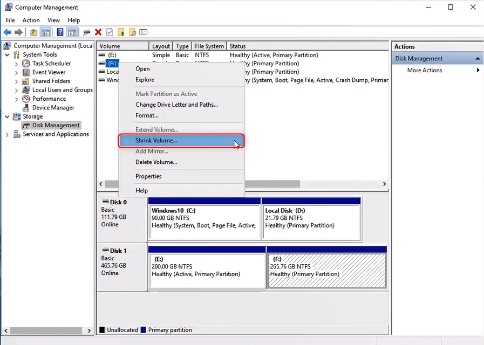This screenshot has width=484, height=345.
Task: Sort by the Volume column header
Action: (x=123, y=46)
